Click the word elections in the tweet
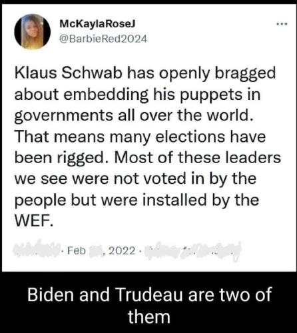Screen dimensions: 297x333 pyautogui.click(x=190, y=137)
